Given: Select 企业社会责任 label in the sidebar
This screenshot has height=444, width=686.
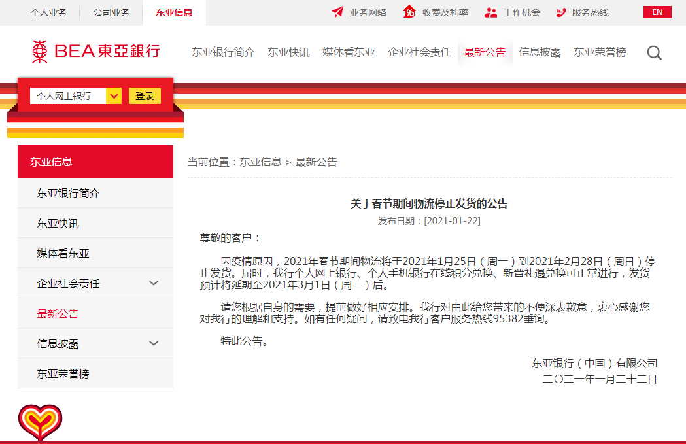Looking at the screenshot, I should point(68,283).
